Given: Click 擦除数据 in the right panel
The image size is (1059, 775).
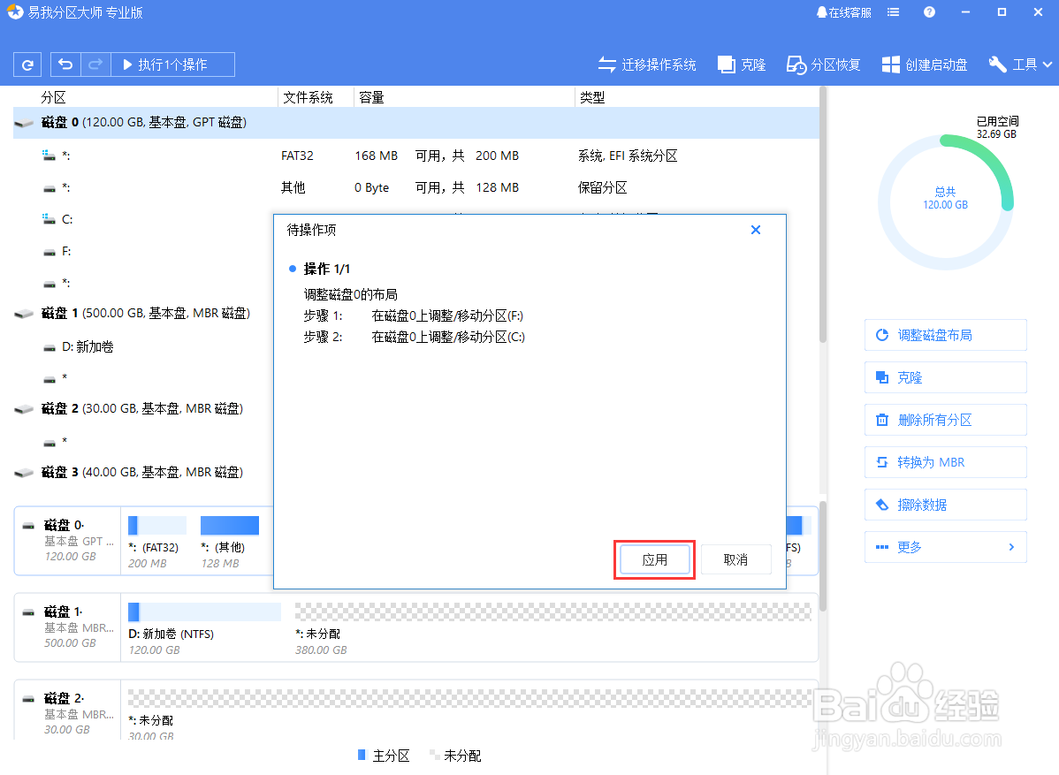Looking at the screenshot, I should coord(946,505).
